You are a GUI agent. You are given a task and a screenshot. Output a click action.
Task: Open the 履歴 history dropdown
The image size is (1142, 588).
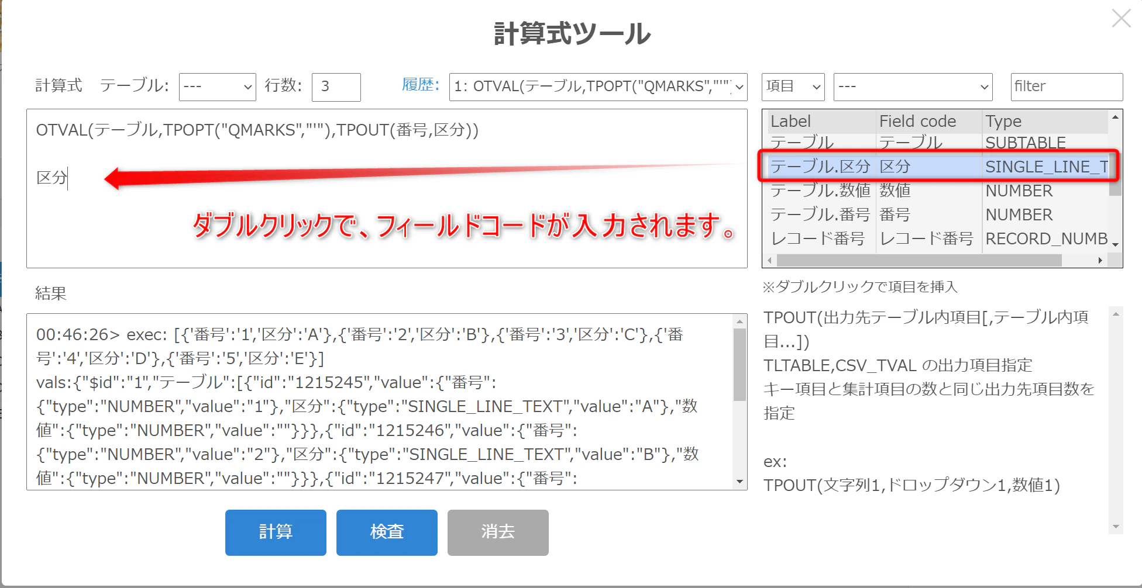[598, 87]
